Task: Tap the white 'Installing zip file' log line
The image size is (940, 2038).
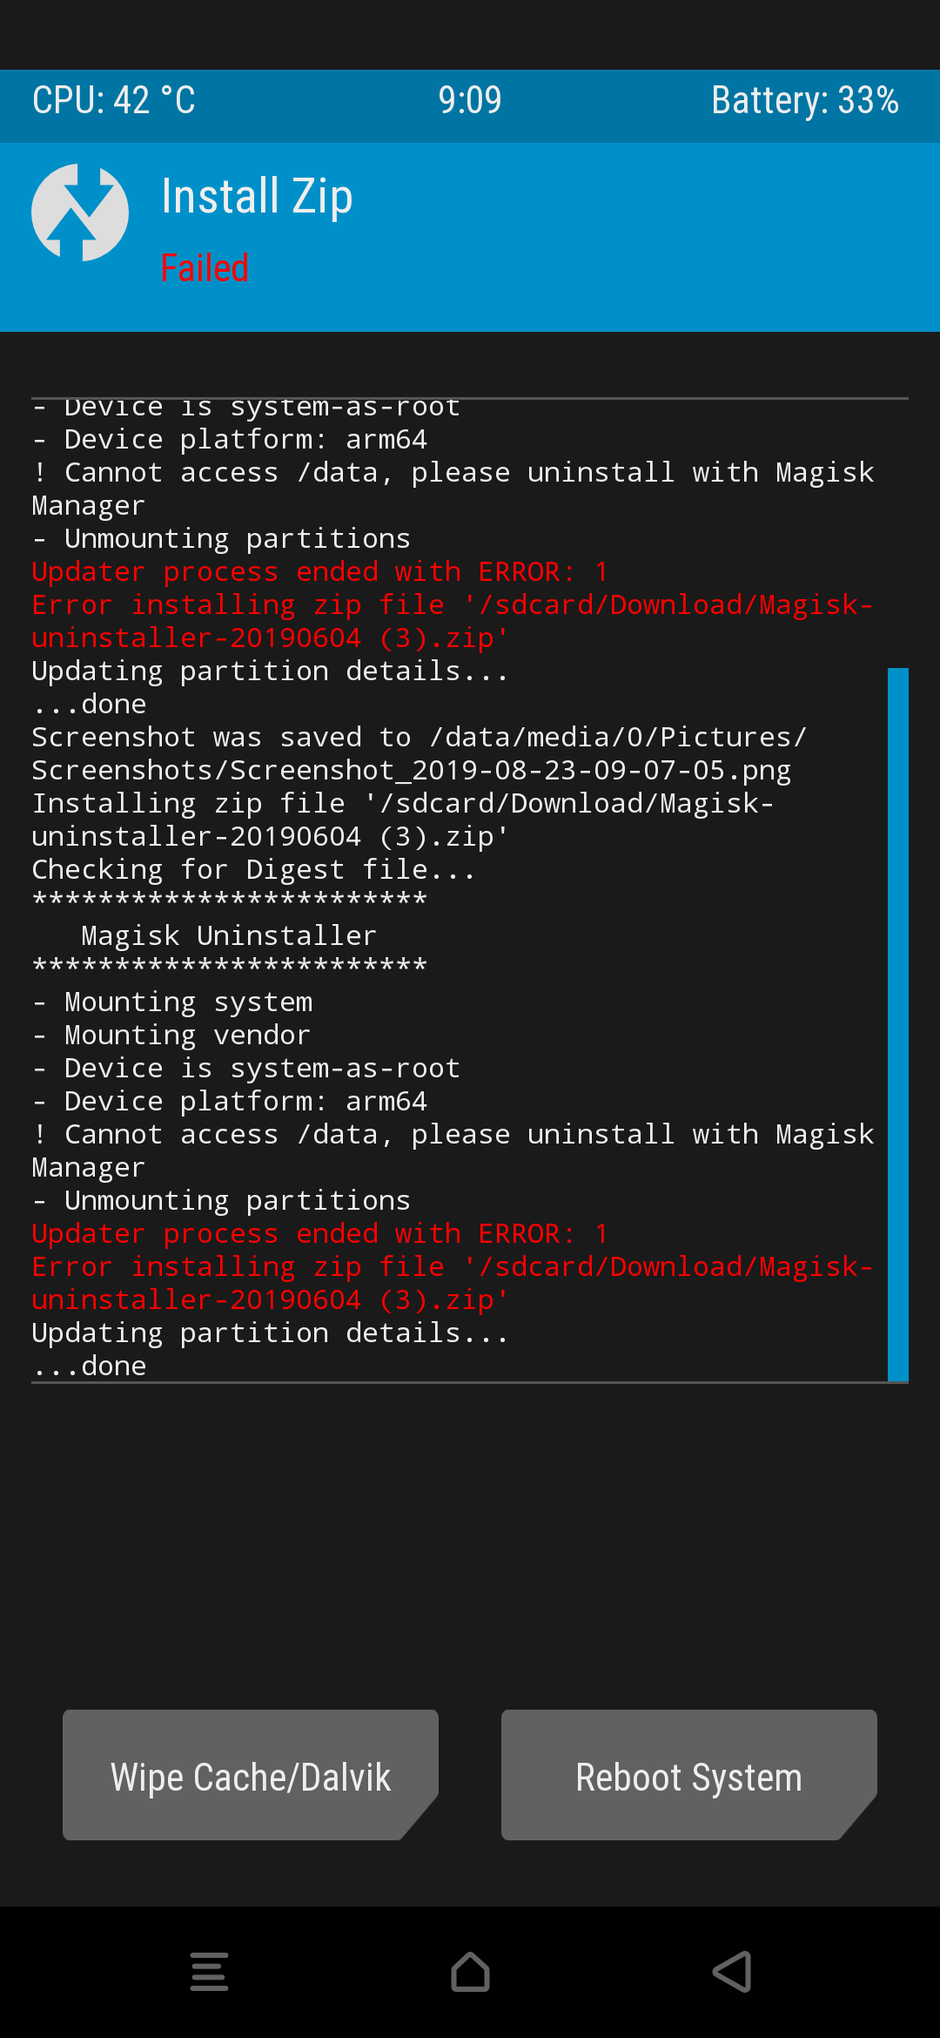Action: 402,803
